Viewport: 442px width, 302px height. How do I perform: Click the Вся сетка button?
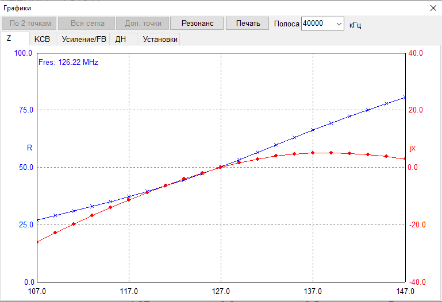click(x=87, y=24)
